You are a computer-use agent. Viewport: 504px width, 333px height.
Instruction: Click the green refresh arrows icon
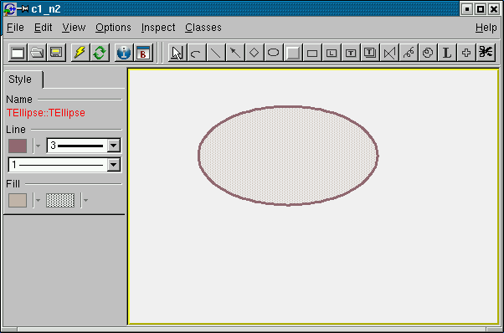click(99, 53)
